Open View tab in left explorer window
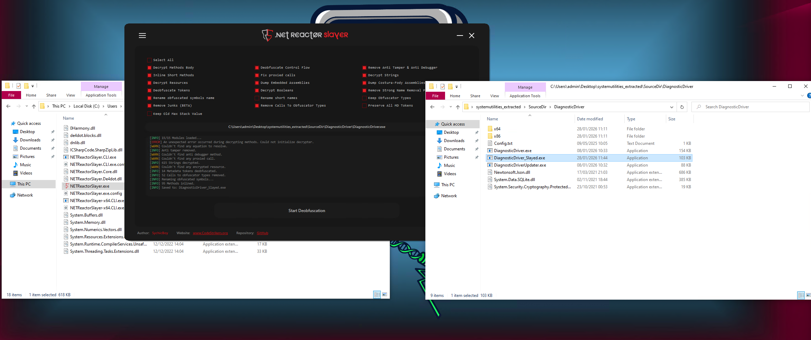The image size is (811, 340). [x=70, y=95]
